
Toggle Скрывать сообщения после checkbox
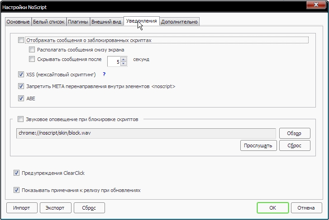[32, 59]
